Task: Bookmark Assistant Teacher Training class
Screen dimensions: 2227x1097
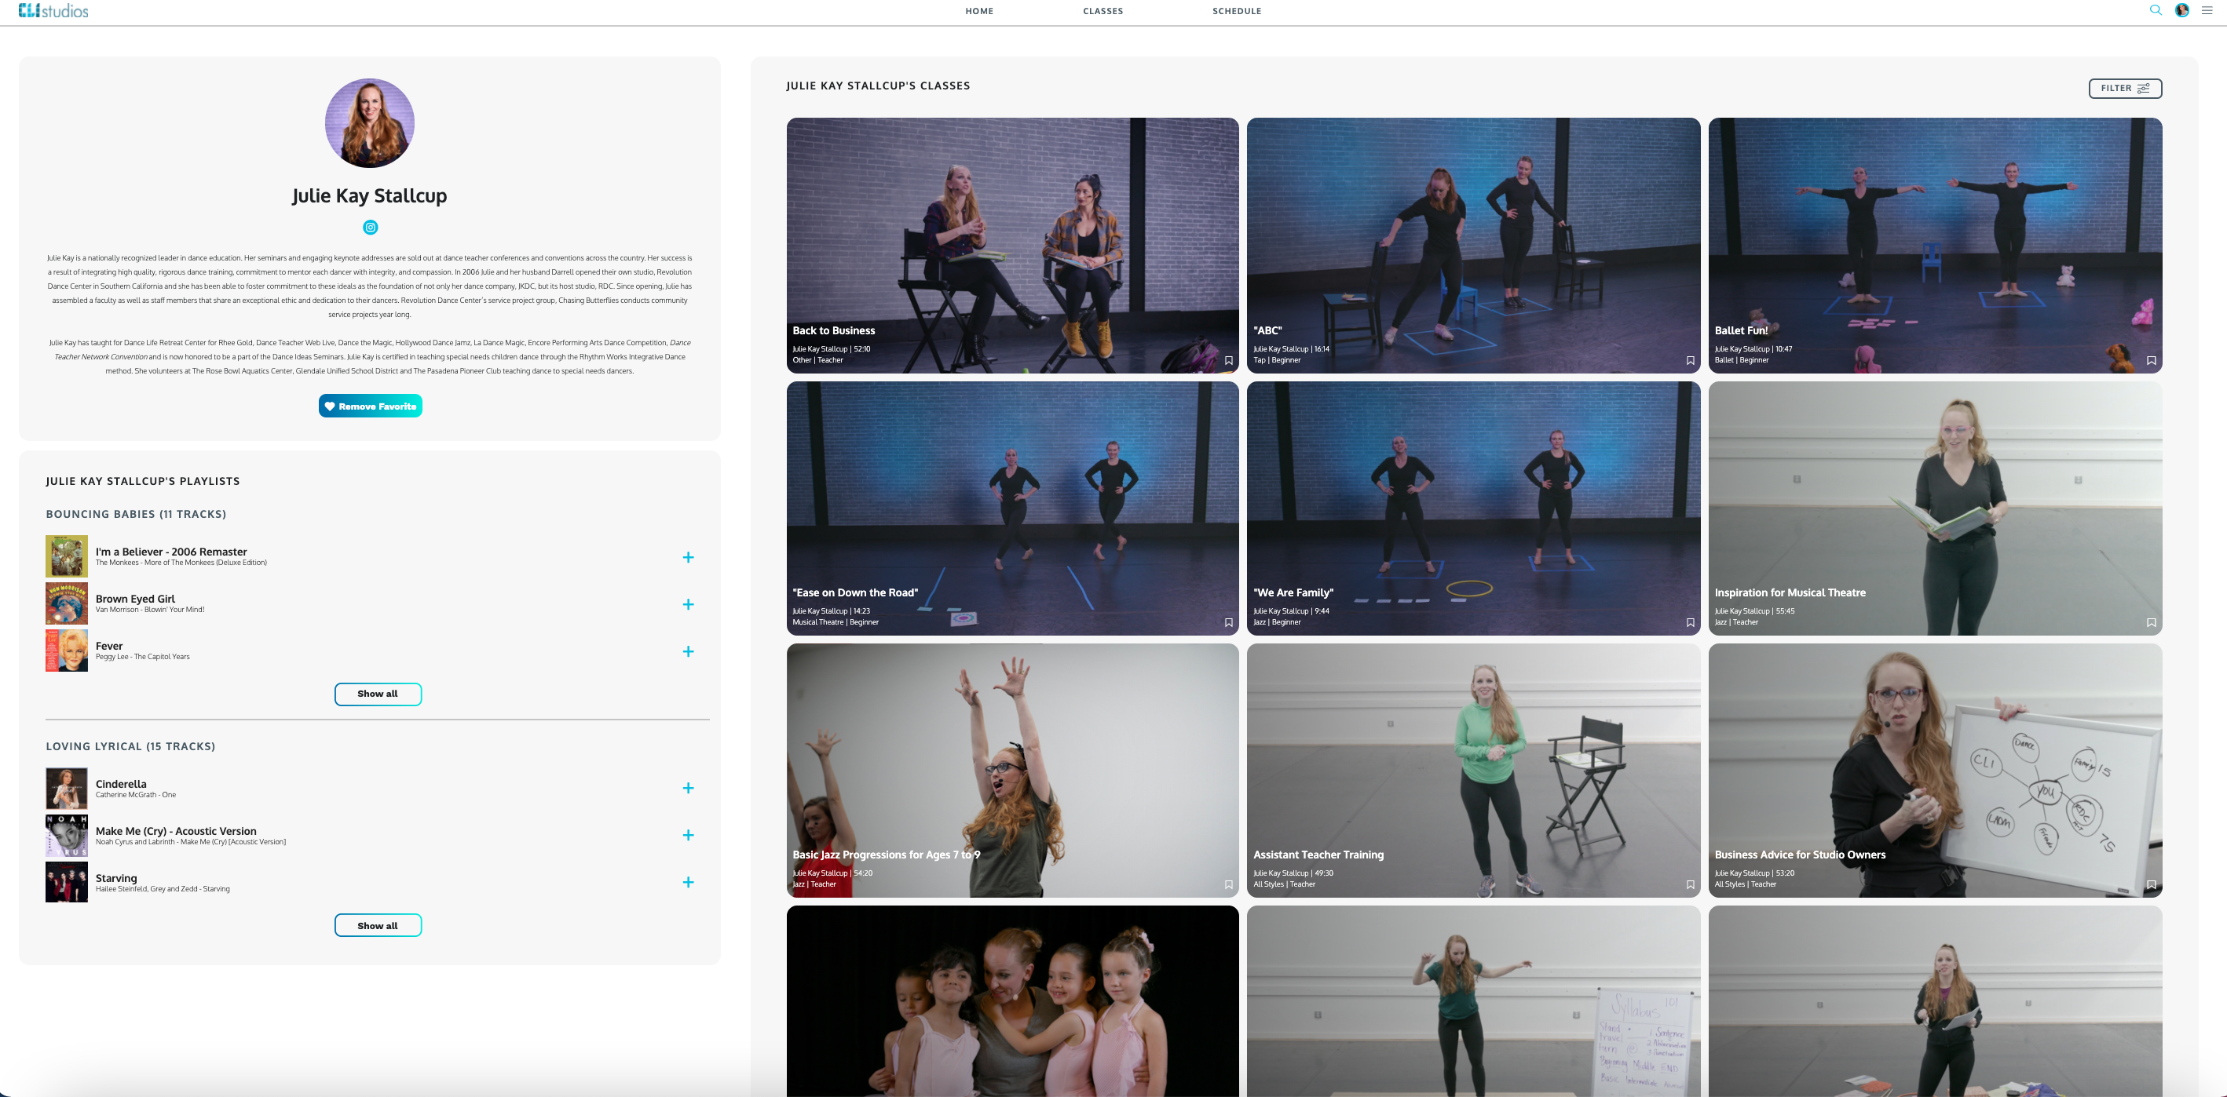Action: (x=1690, y=884)
